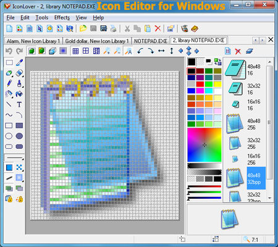Toggle the pixel grid display
This screenshot has height=247, width=278.
(75, 51)
